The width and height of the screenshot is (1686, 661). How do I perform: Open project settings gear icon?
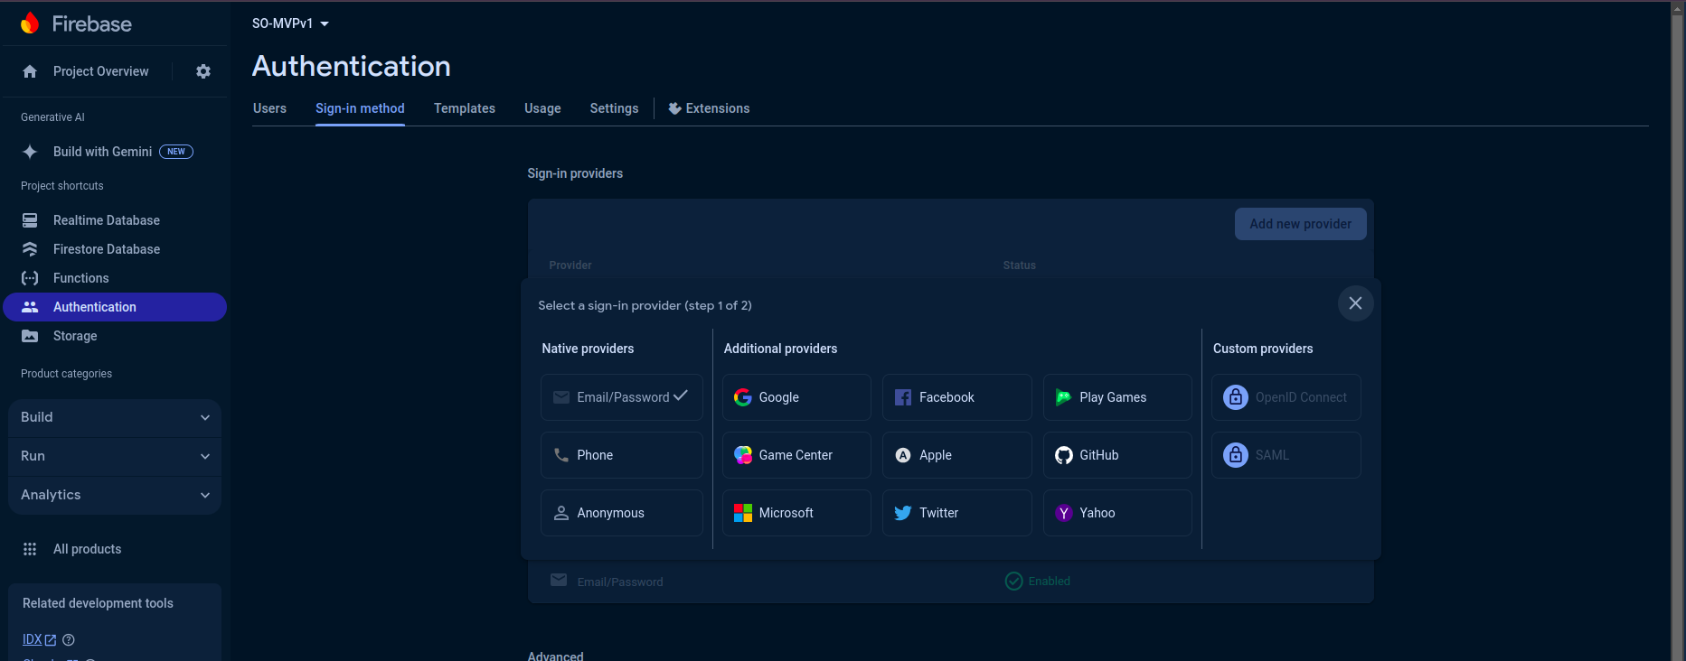203,71
